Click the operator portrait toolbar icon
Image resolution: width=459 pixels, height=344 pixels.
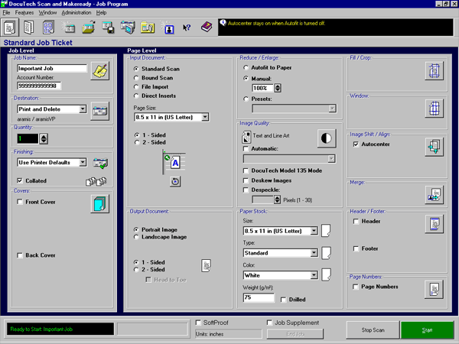click(168, 28)
